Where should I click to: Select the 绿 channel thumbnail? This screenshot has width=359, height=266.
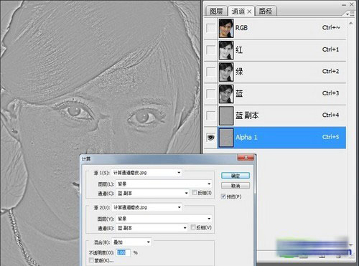(226, 72)
